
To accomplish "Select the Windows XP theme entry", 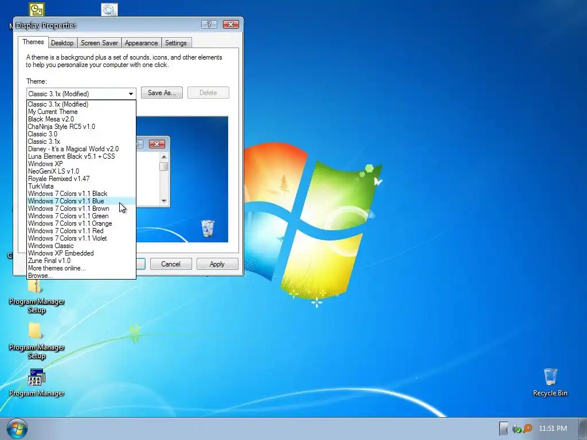I will 81,164.
